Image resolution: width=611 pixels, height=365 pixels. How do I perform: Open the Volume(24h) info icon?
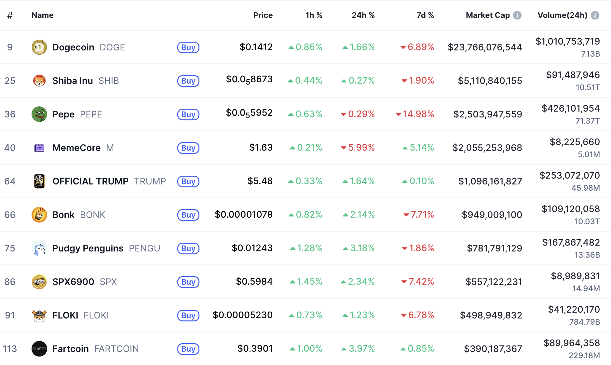(x=595, y=15)
